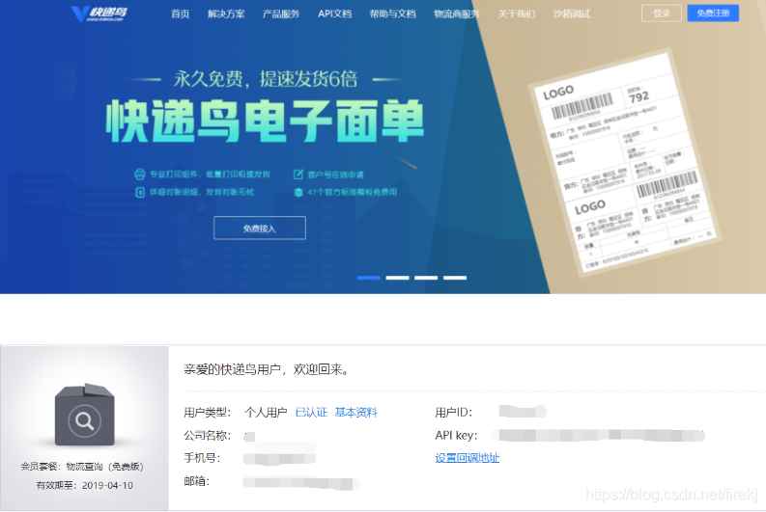Select the third carousel indicator
The image size is (766, 512).
pos(426,278)
